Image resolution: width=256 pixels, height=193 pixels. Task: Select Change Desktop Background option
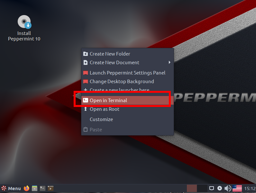127,81
